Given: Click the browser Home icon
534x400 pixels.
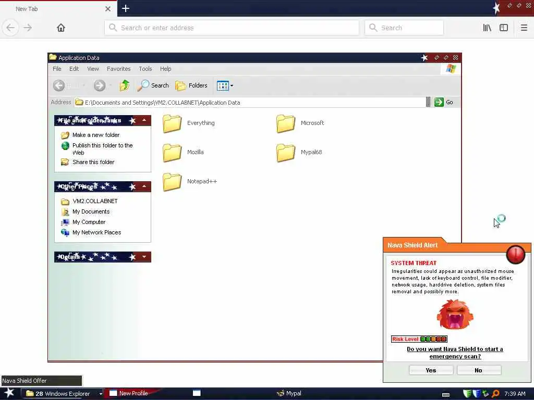Looking at the screenshot, I should point(61,28).
